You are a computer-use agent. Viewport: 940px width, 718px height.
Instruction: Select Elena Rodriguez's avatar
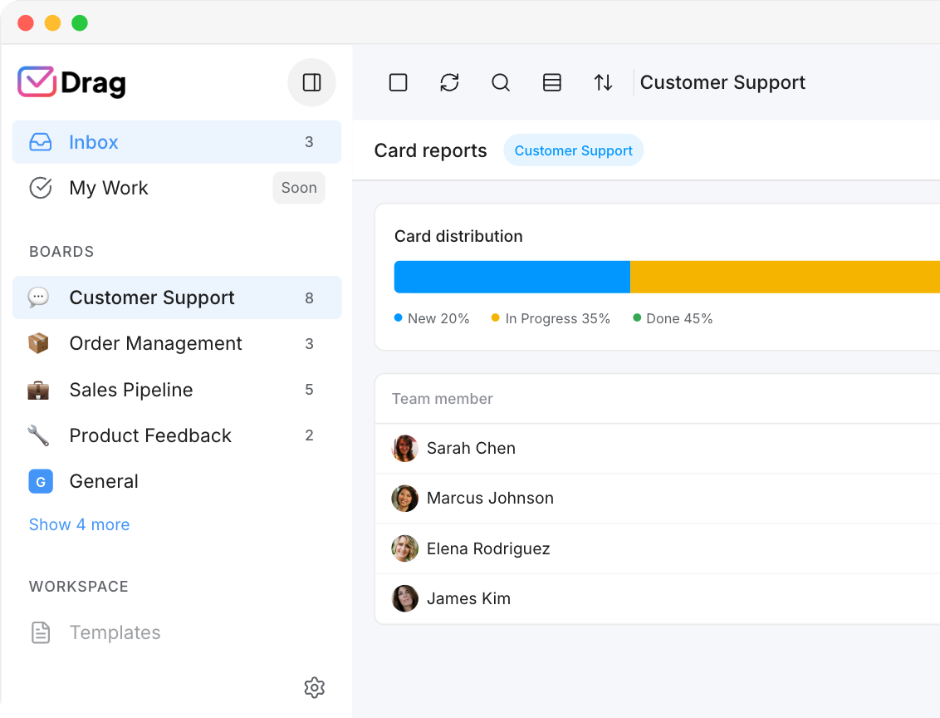404,548
